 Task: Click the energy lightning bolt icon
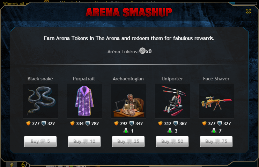tap(12, 164)
